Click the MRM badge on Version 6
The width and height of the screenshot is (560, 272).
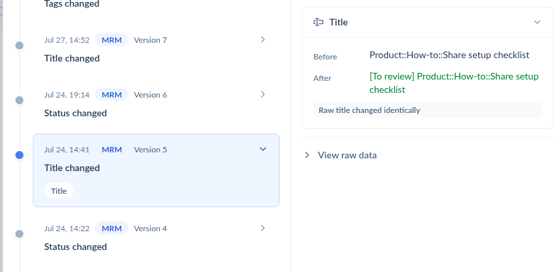pos(112,95)
